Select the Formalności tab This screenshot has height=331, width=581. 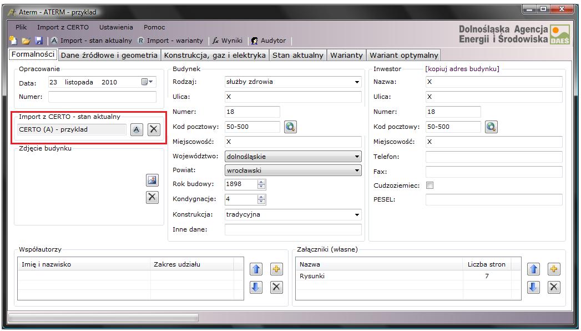(33, 54)
